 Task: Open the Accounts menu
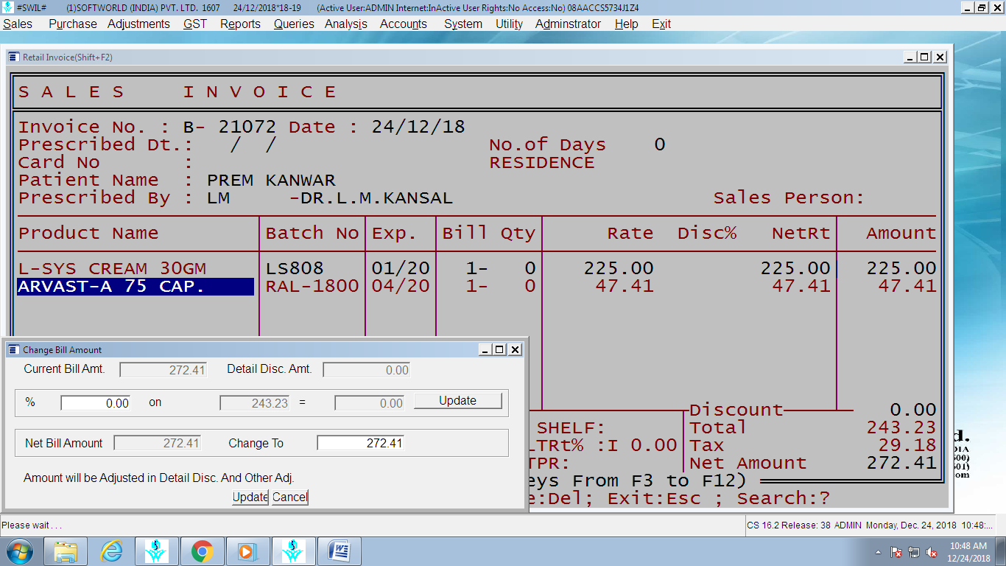tap(404, 24)
